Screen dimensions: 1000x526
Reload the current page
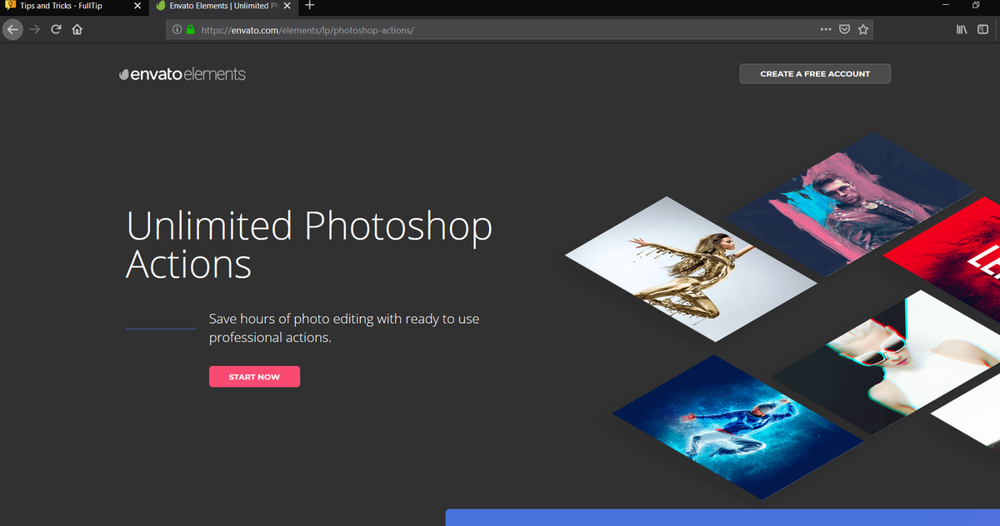[x=56, y=30]
